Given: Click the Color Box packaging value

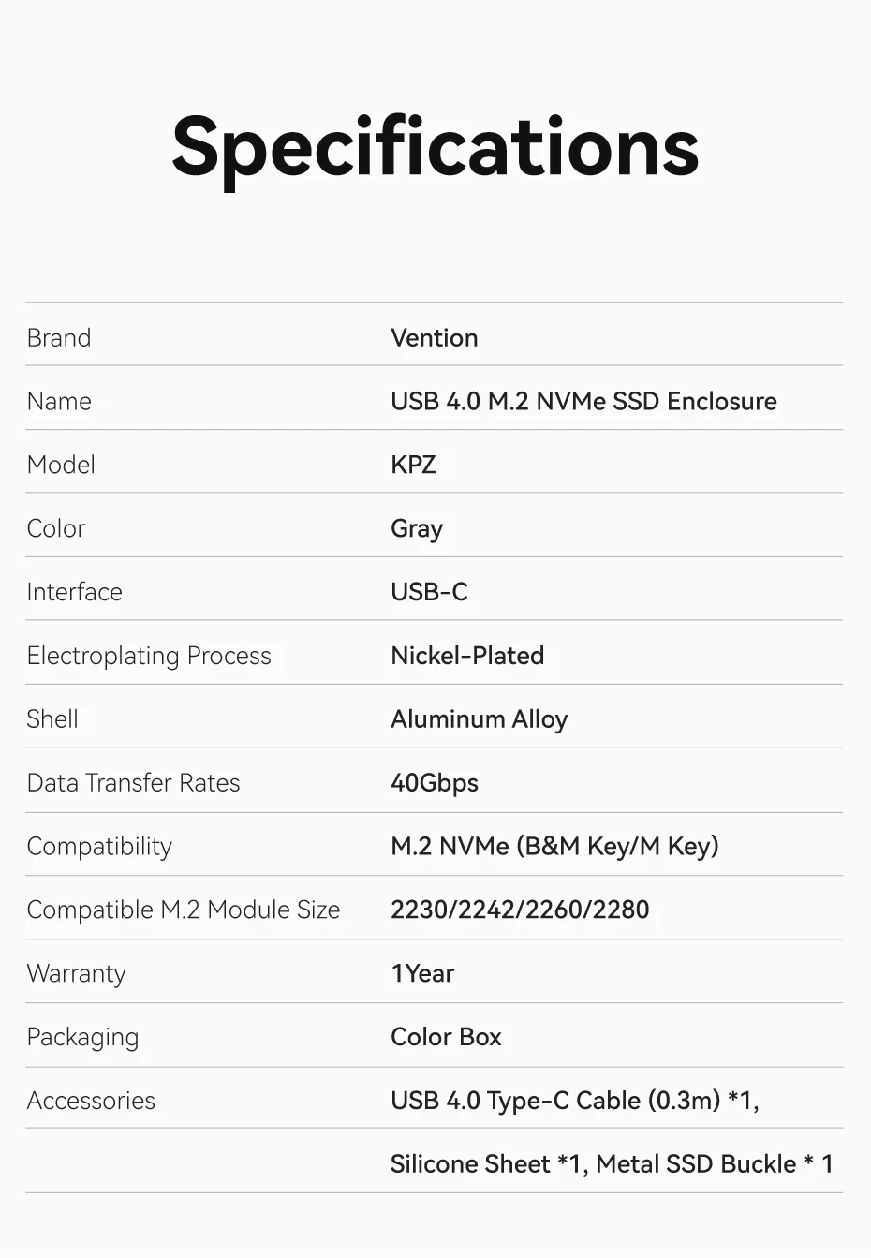Looking at the screenshot, I should coord(446,1037).
